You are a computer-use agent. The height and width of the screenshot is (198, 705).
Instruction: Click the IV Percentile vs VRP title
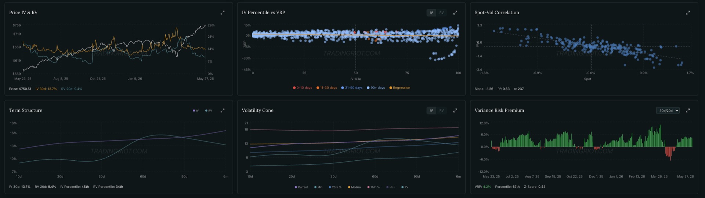[x=263, y=12]
